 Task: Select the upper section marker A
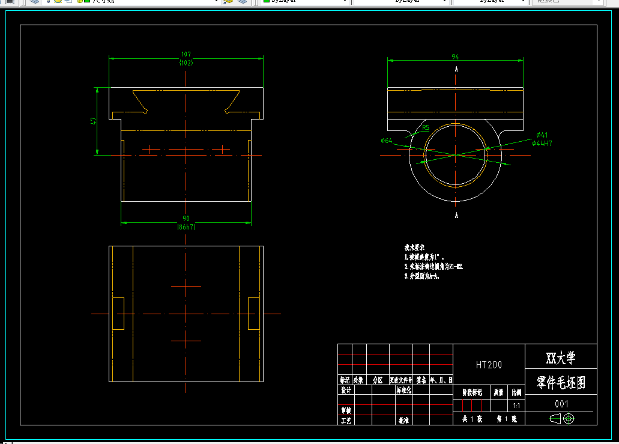point(456,69)
